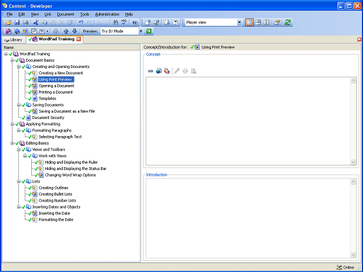
Task: Refresh with the green arrows icon
Action: pyautogui.click(x=288, y=23)
